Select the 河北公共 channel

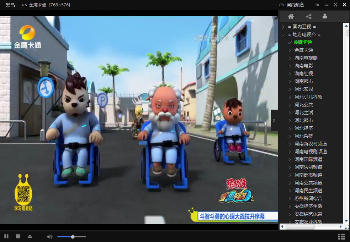tap(303, 105)
